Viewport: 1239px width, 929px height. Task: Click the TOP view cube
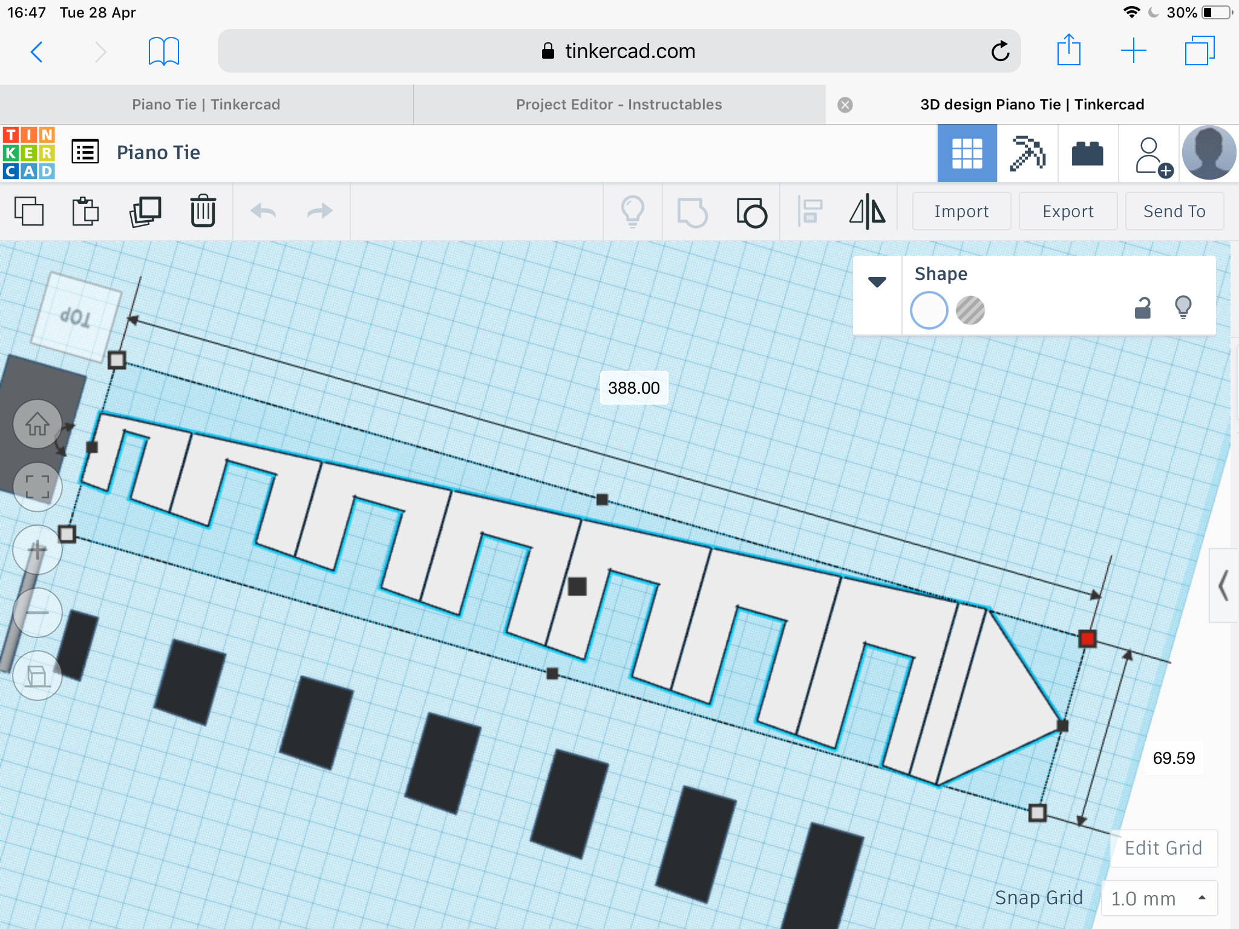(x=75, y=317)
